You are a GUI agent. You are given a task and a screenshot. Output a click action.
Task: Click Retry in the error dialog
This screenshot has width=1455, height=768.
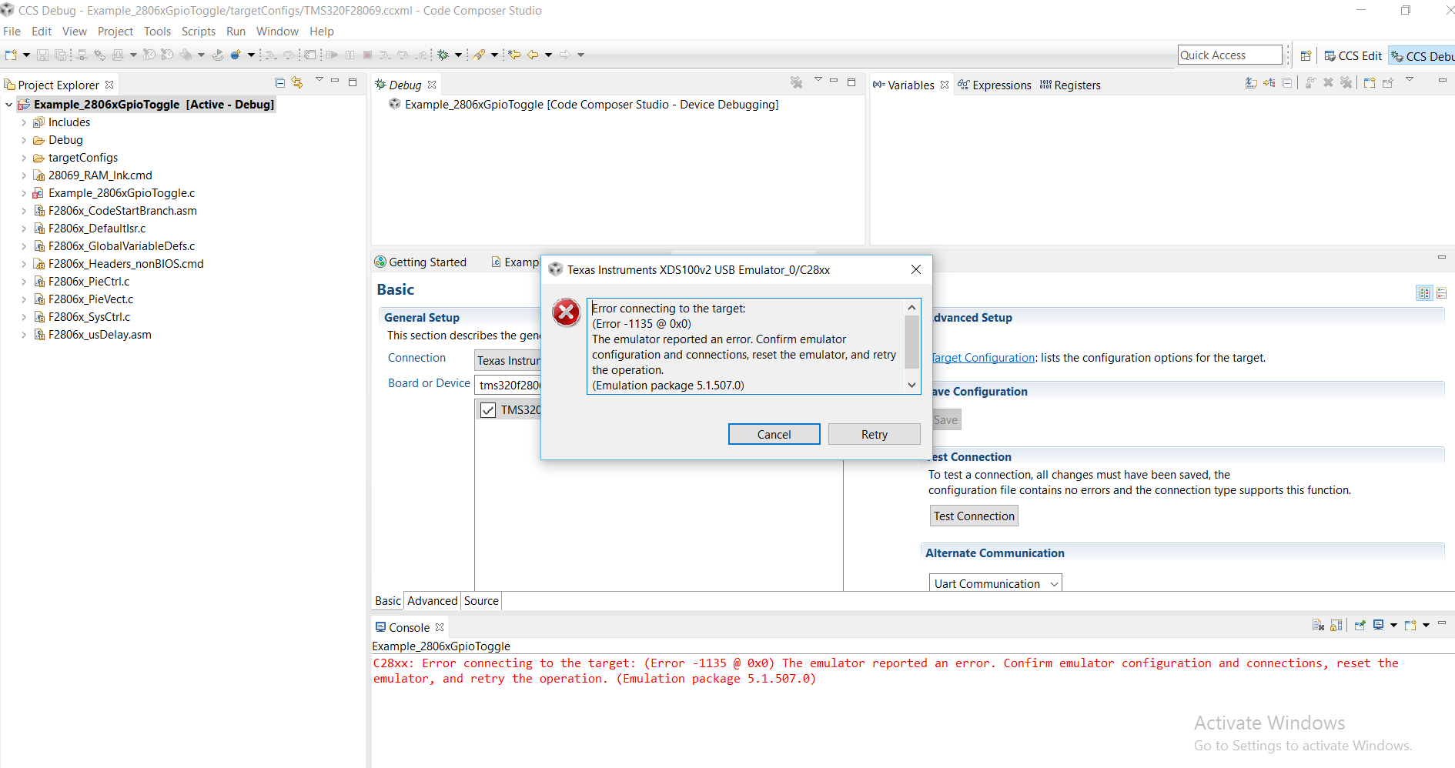875,434
